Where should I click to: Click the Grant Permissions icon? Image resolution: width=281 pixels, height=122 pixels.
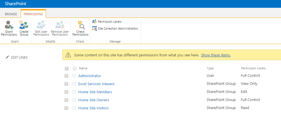[x=9, y=25]
